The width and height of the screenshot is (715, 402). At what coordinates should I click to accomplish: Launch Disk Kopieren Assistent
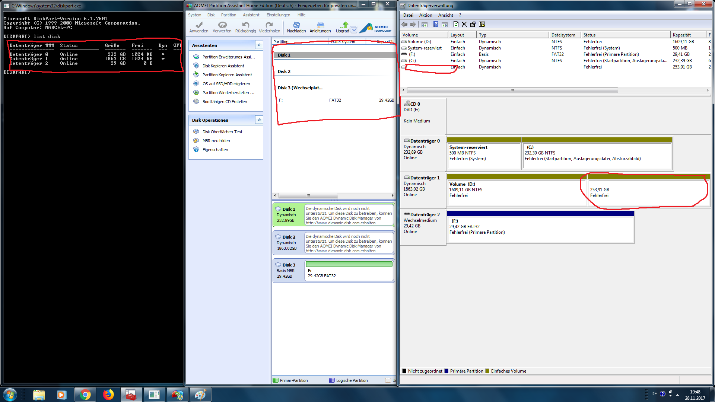[223, 66]
